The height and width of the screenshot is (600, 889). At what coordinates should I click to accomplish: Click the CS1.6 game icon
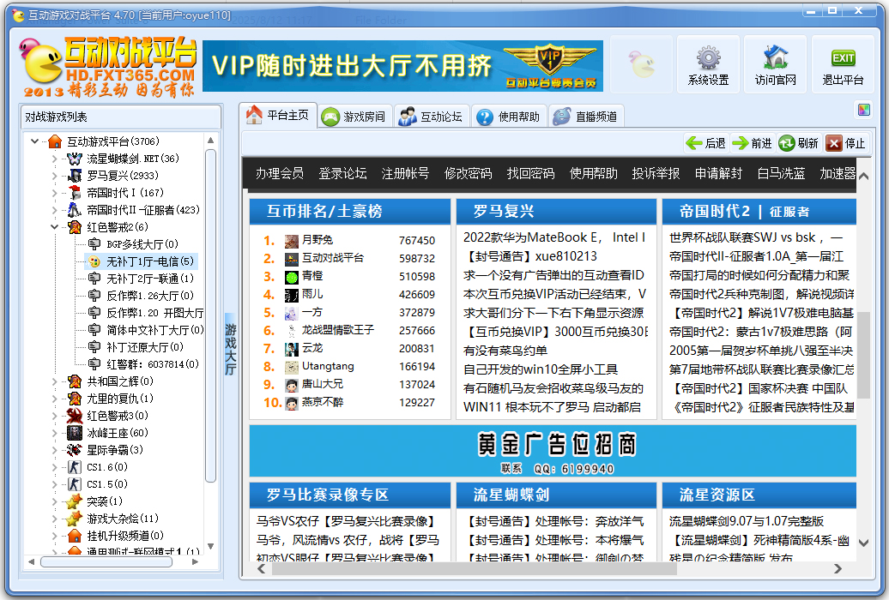[75, 467]
